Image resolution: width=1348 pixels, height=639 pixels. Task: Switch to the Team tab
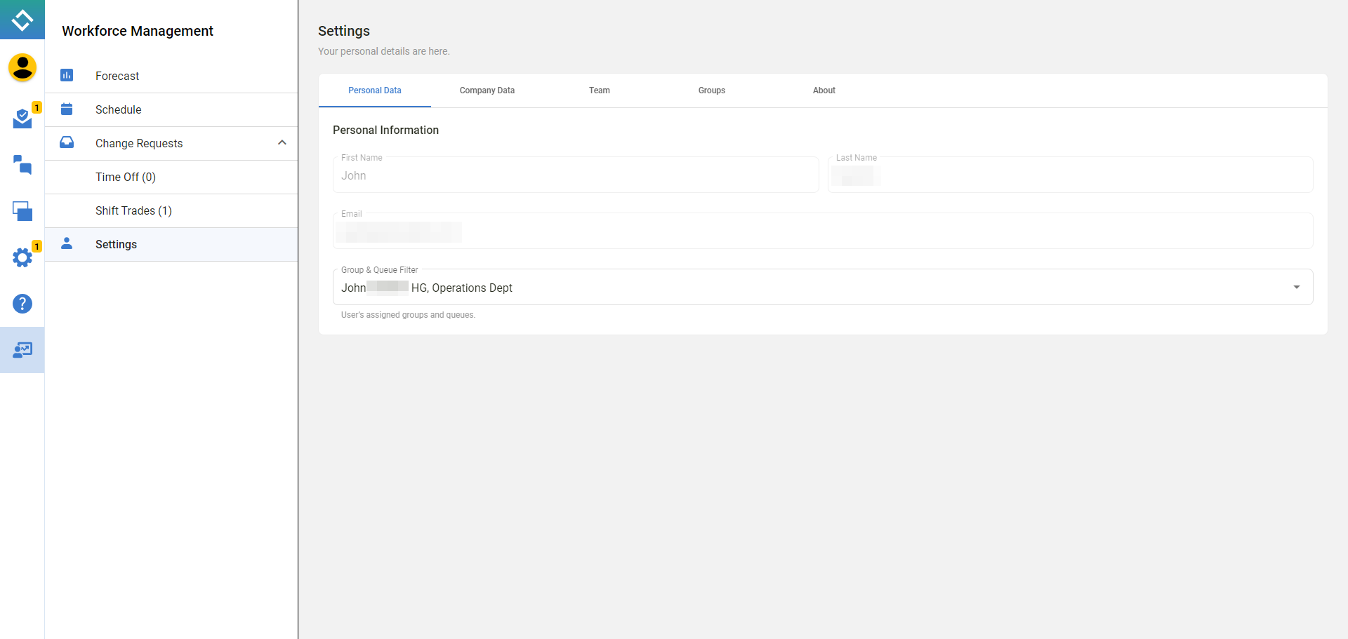600,90
